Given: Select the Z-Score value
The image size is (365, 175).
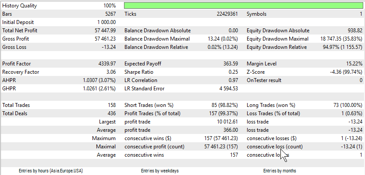Looking at the screenshot, I should coord(346,72).
